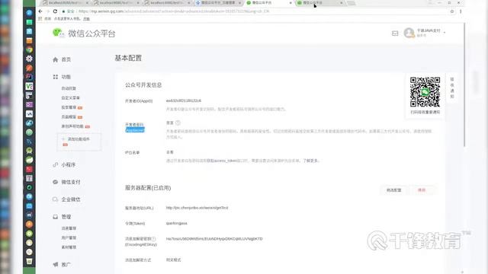Close the active 微信公众平台 tab
The width and height of the screenshot is (488, 274).
click(x=291, y=3)
